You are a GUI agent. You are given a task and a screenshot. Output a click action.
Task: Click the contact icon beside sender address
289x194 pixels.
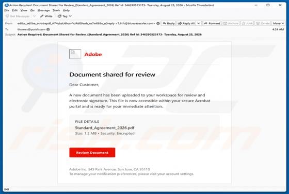coord(158,23)
